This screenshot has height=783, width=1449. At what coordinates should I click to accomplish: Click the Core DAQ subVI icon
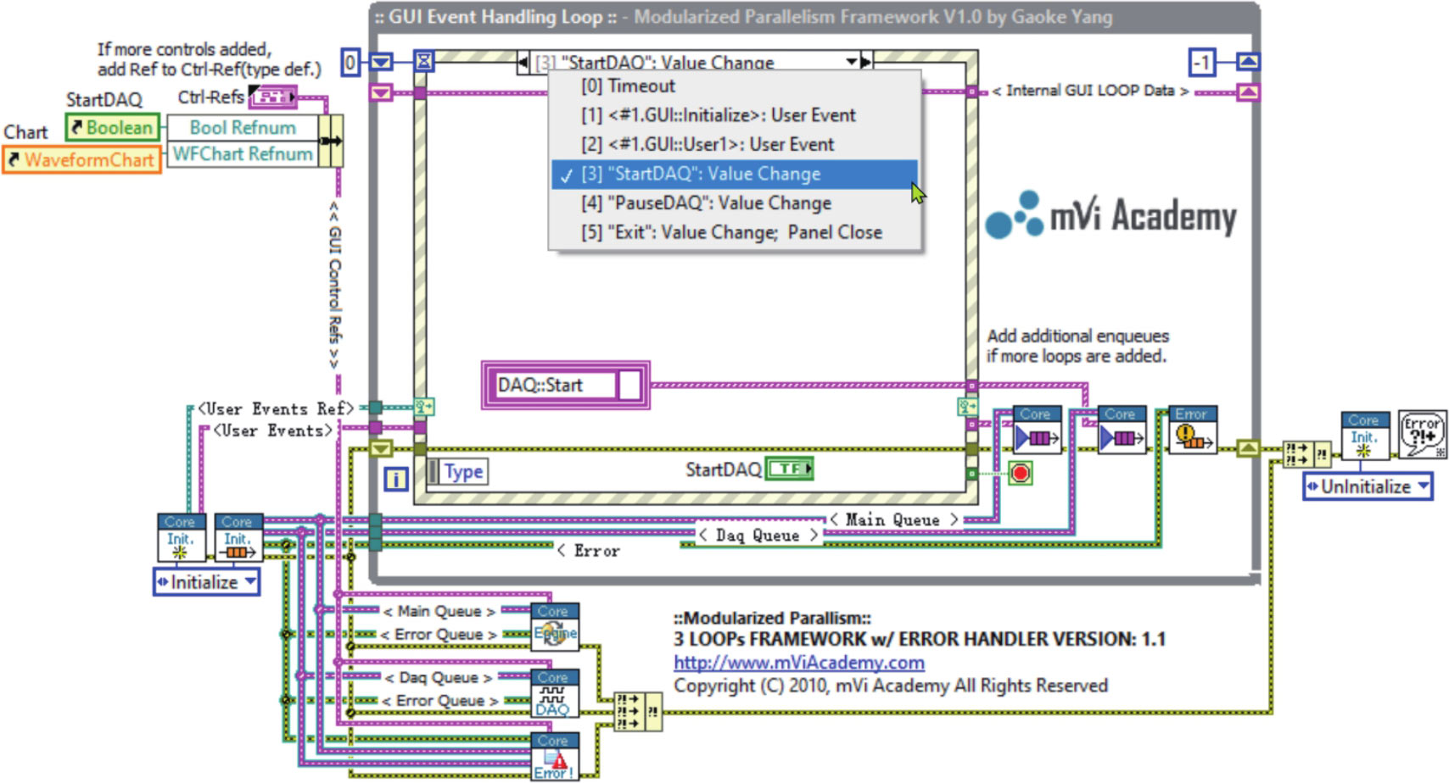point(555,693)
